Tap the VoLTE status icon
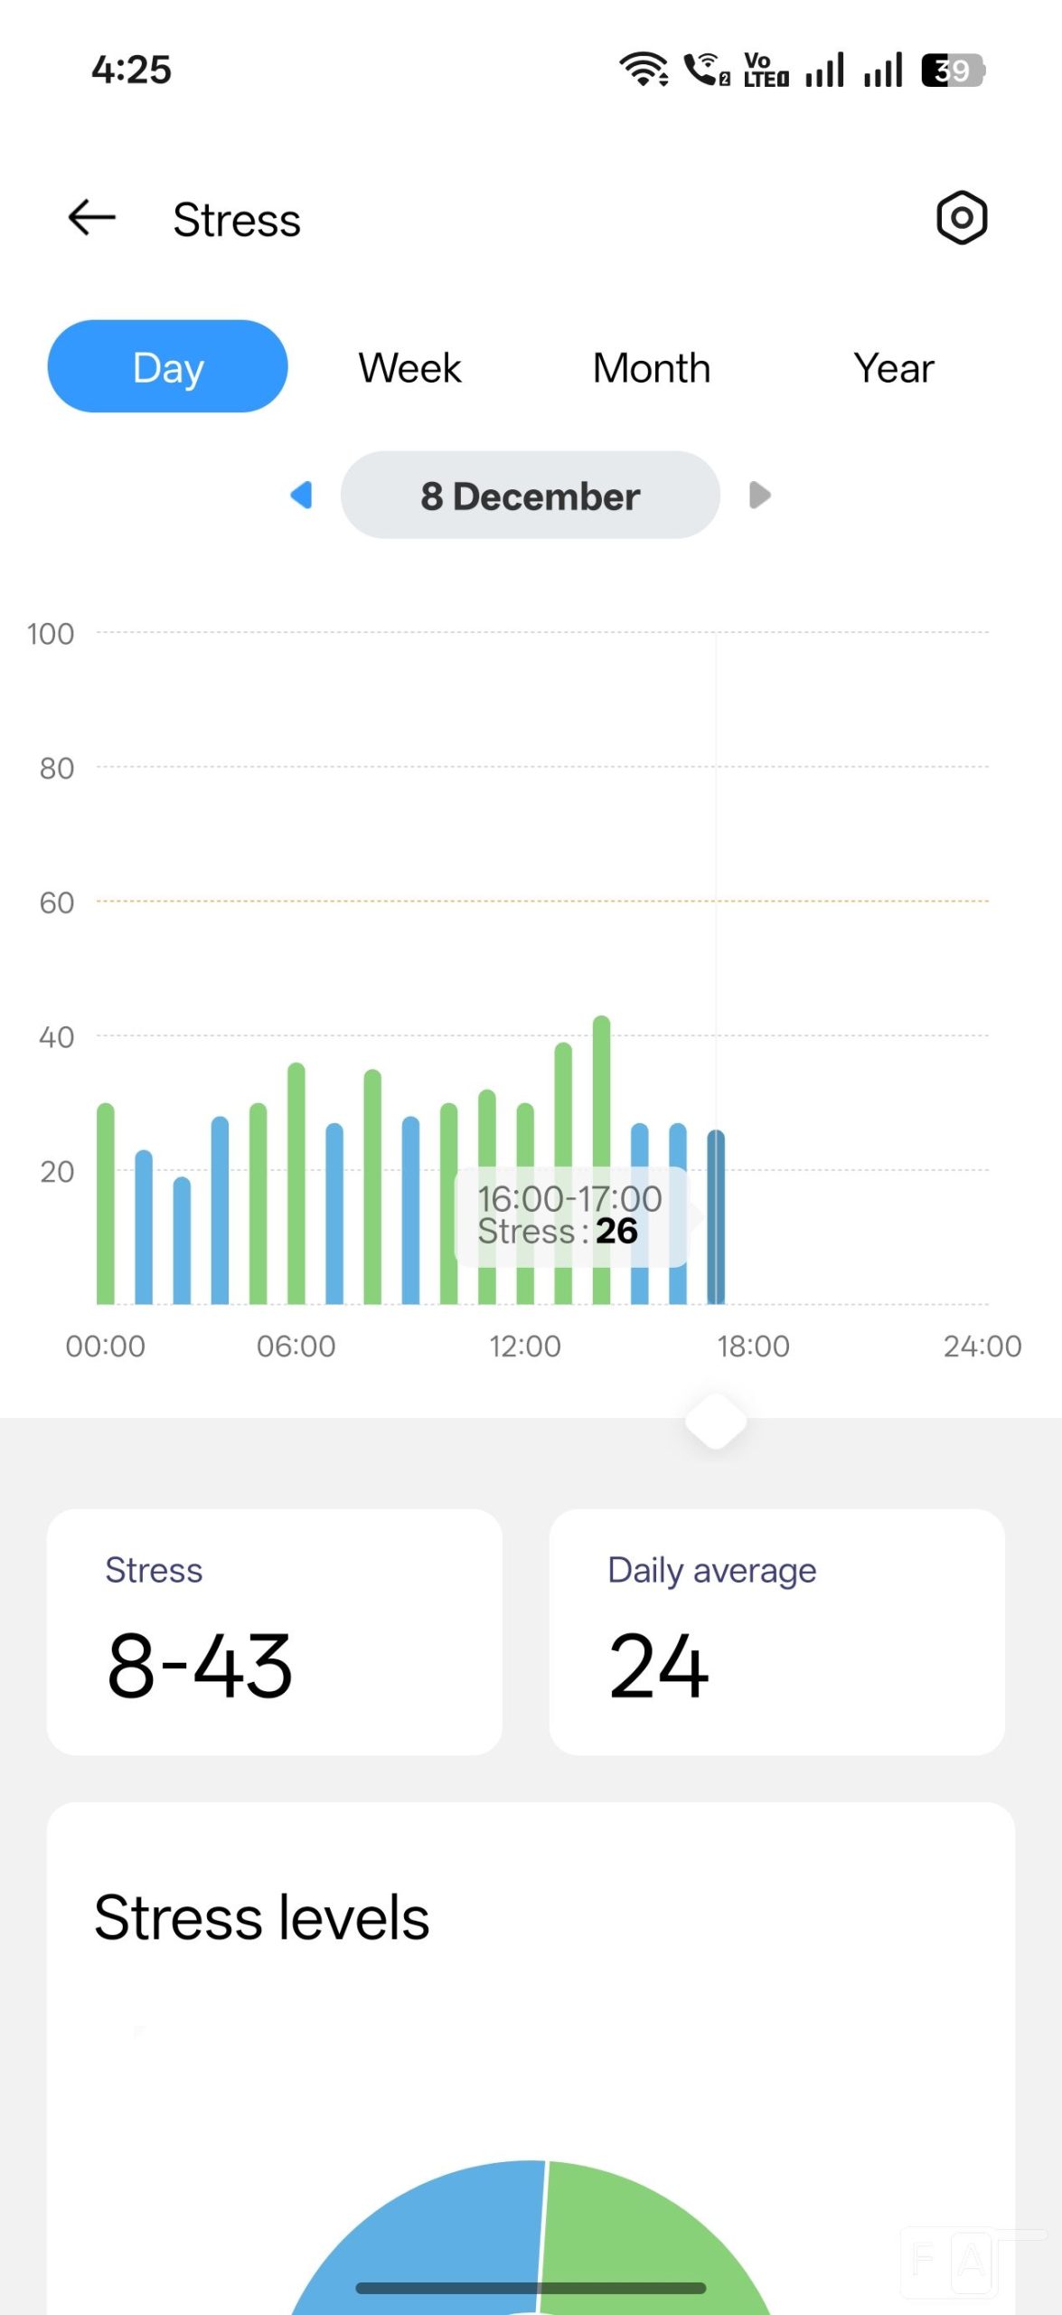Viewport: 1062px width, 2315px height. (765, 70)
